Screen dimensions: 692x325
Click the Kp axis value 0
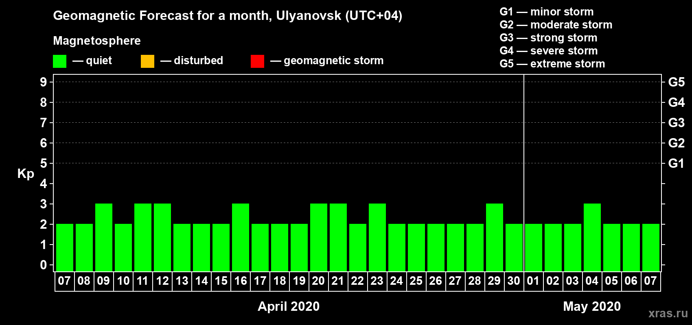pyautogui.click(x=44, y=265)
